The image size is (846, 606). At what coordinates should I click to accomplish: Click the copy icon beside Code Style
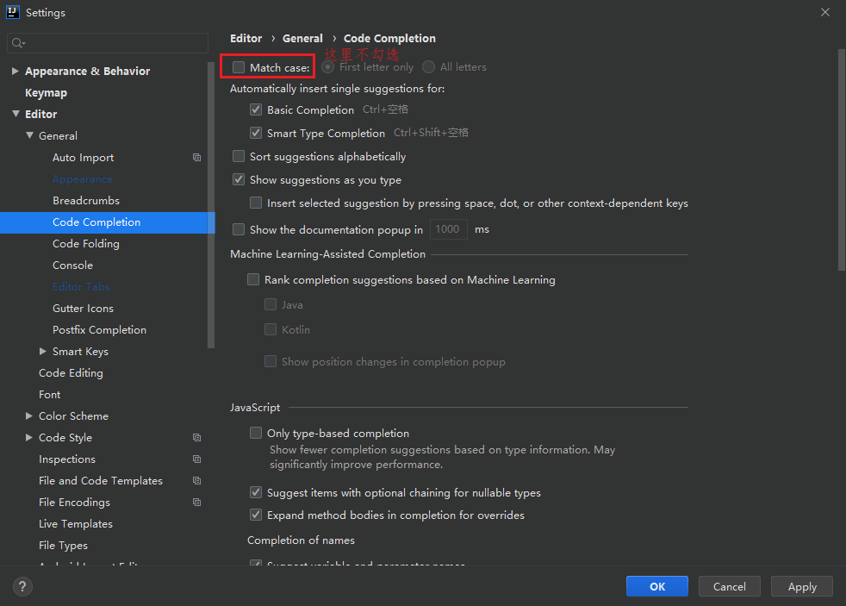point(196,438)
